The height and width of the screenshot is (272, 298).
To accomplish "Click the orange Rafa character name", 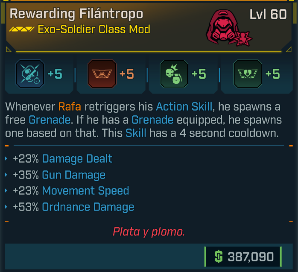I will [x=70, y=106].
